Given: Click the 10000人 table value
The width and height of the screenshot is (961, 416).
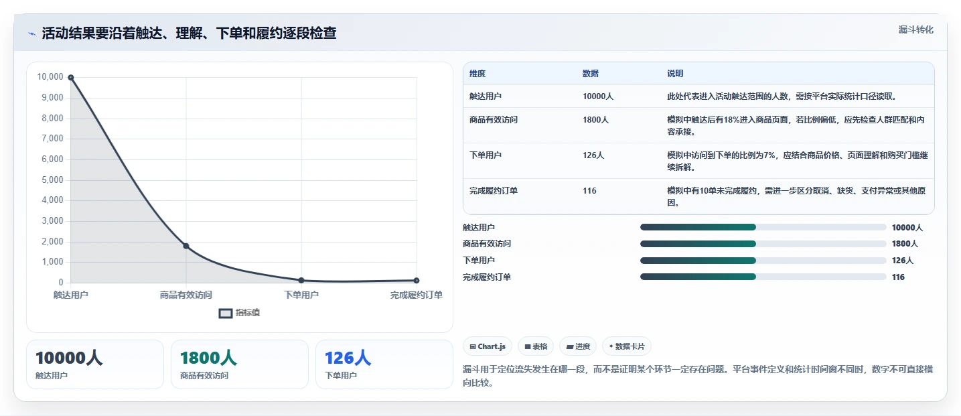Looking at the screenshot, I should (x=598, y=96).
